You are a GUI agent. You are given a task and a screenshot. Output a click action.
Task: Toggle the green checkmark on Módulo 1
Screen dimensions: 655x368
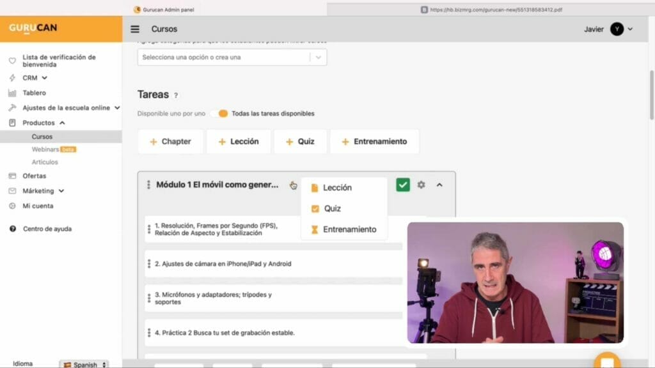point(402,185)
